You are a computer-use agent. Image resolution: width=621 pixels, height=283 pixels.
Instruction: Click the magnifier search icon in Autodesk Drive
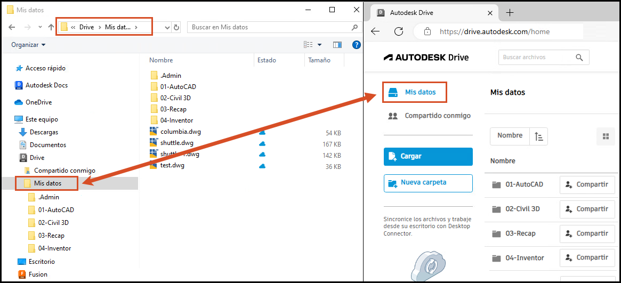[x=579, y=58]
